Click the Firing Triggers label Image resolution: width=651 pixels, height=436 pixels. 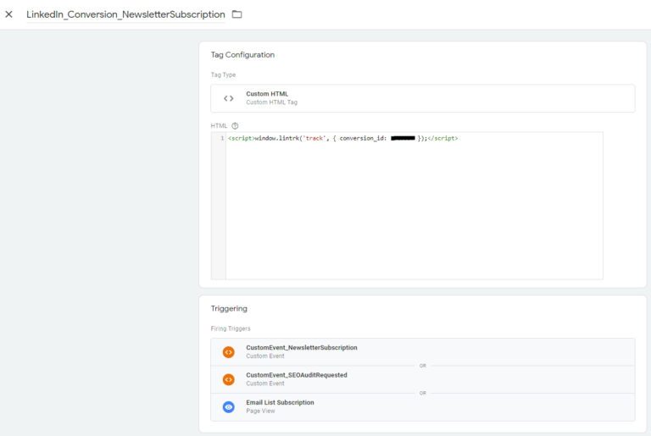pos(231,328)
